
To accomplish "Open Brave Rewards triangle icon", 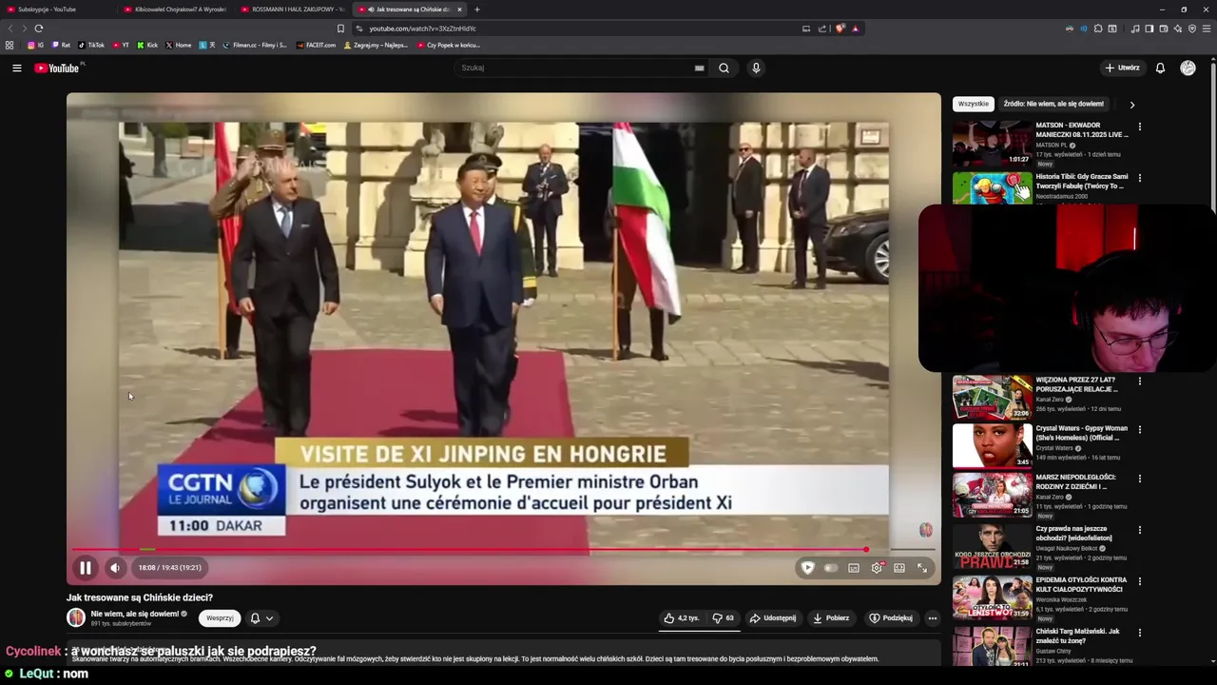I will pyautogui.click(x=855, y=29).
